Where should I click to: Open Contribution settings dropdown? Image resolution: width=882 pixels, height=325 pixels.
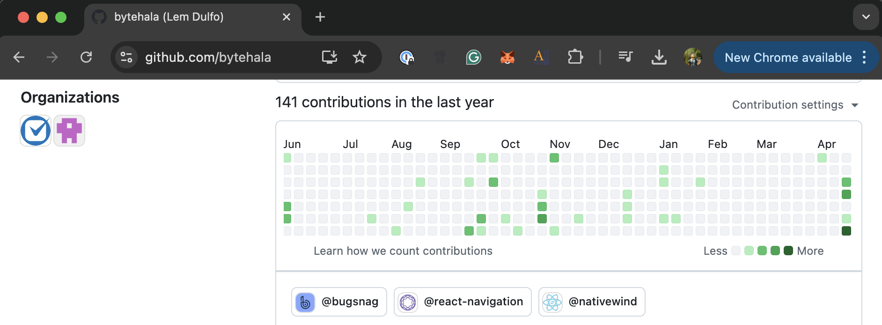(x=795, y=105)
